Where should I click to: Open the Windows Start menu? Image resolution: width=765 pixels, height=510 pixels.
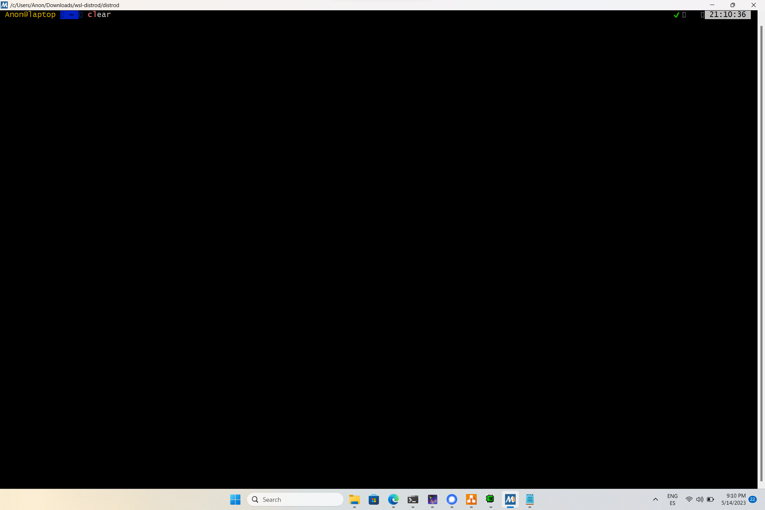click(x=235, y=499)
